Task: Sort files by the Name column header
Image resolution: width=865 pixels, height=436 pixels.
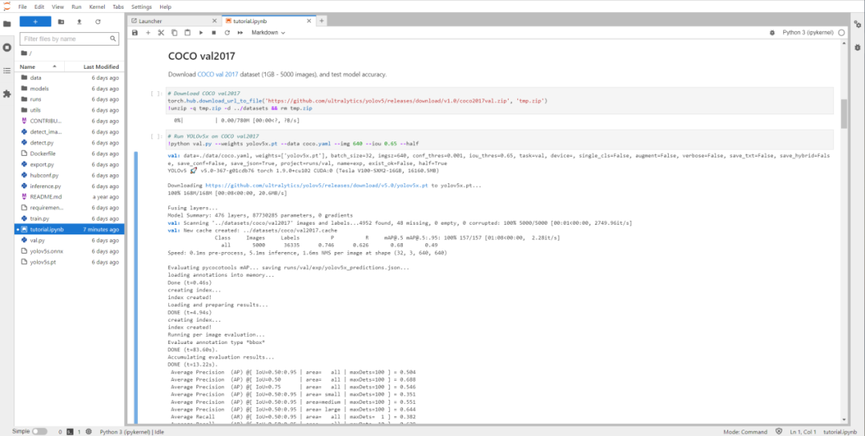Action: click(x=28, y=66)
